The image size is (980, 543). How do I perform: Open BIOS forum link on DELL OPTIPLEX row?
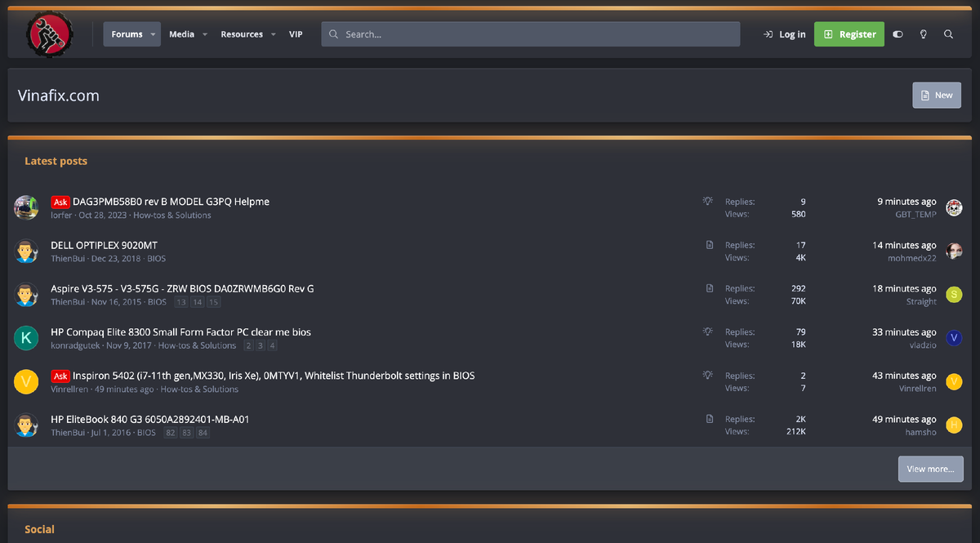point(156,259)
